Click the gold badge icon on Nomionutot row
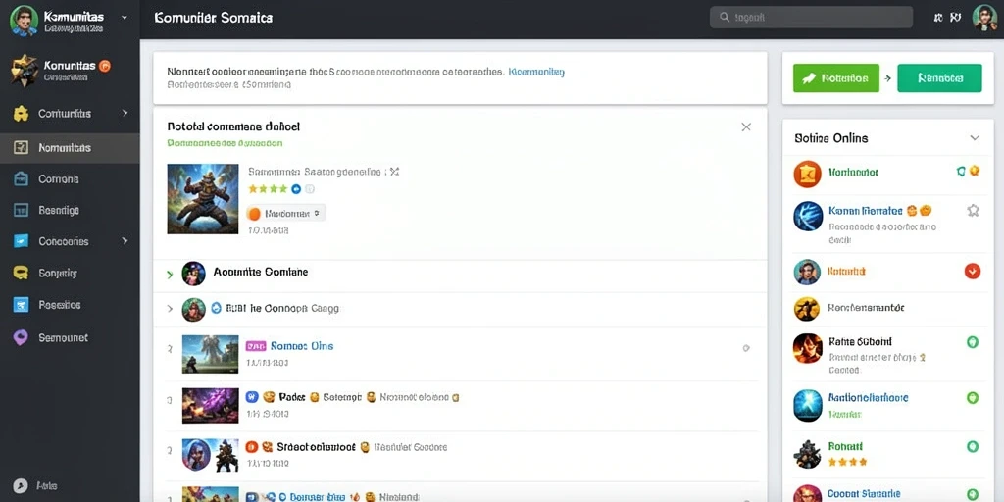This screenshot has width=1004, height=502. point(974,171)
